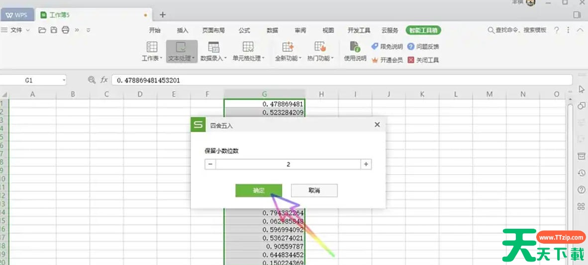
Task: Click the decimal places value field
Action: [x=288, y=164]
